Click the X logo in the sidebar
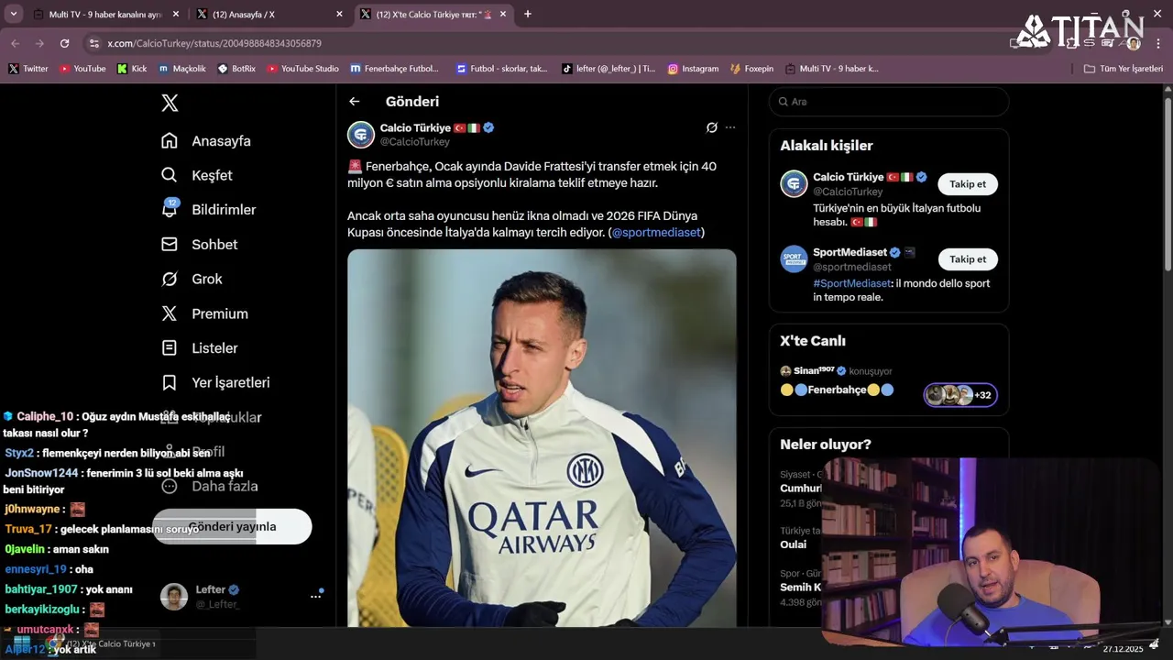Viewport: 1173px width, 660px height. [x=170, y=103]
